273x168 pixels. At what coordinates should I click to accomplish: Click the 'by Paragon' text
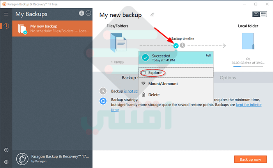click(39, 161)
